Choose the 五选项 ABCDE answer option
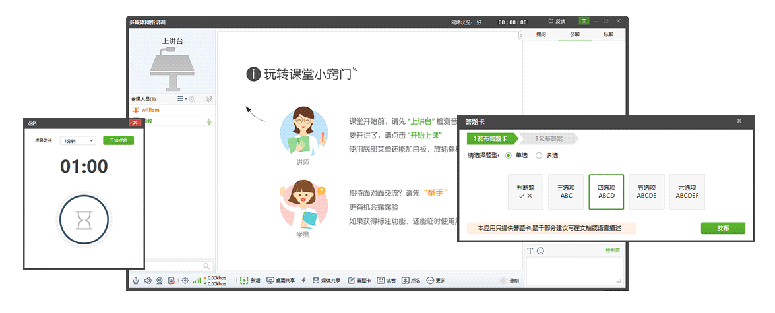 [646, 192]
